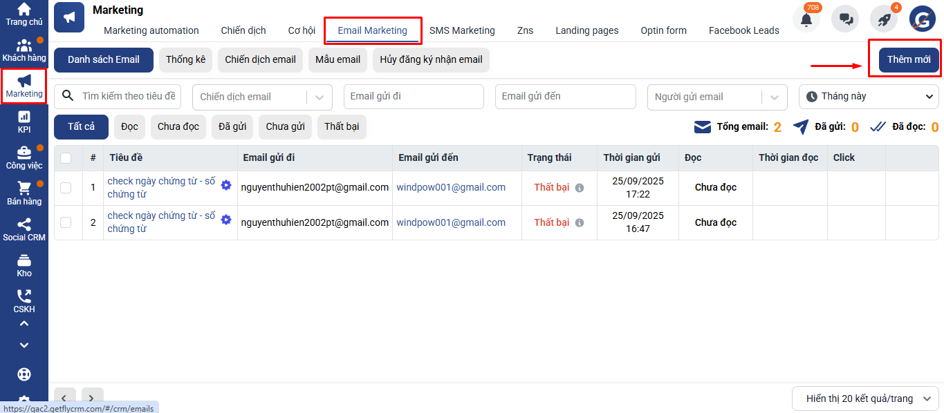Open the KPI sidebar icon
Image resolution: width=944 pixels, height=413 pixels.
tap(24, 122)
